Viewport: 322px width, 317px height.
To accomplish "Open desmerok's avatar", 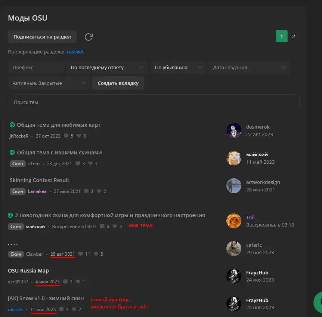I will click(x=234, y=130).
